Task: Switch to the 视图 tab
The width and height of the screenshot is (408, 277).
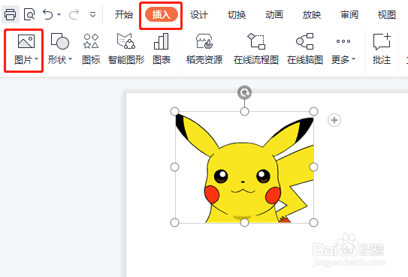Action: [x=387, y=15]
